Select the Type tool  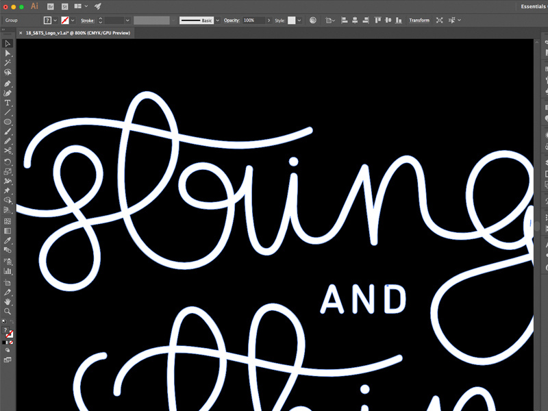coord(8,102)
